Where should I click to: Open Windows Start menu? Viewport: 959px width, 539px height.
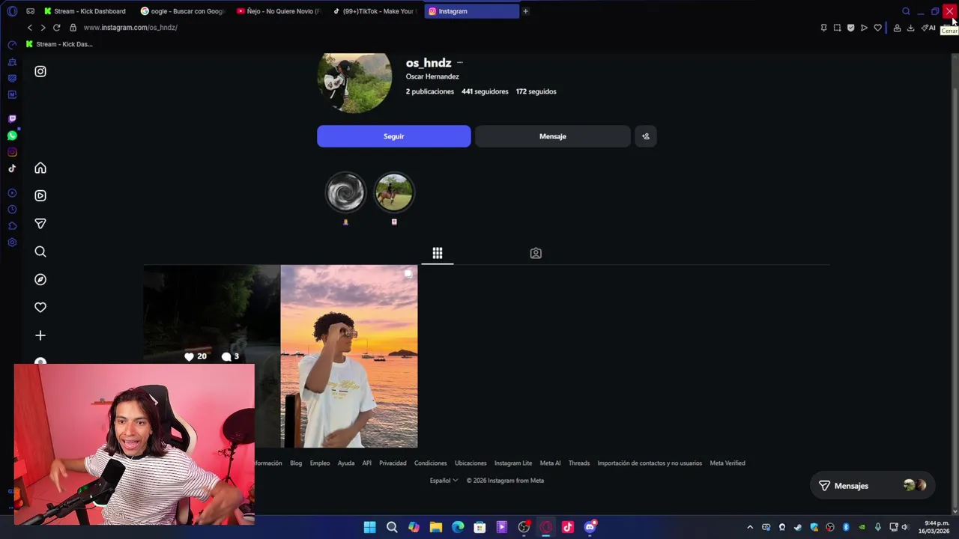[369, 527]
